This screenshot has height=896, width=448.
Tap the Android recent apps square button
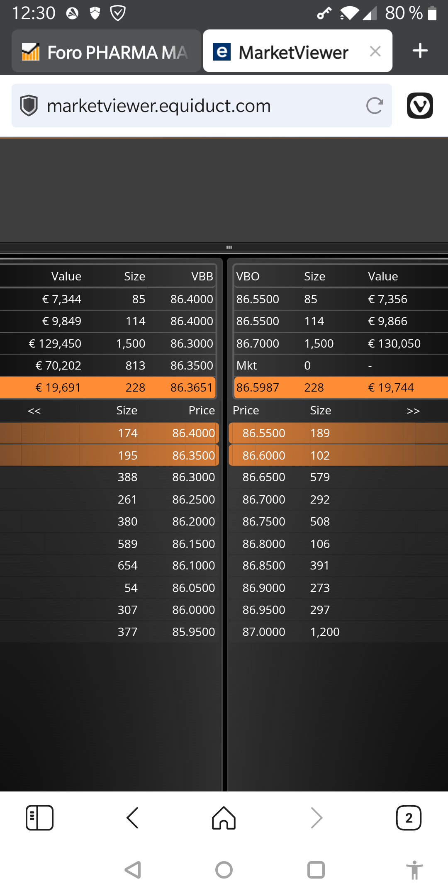(x=316, y=870)
